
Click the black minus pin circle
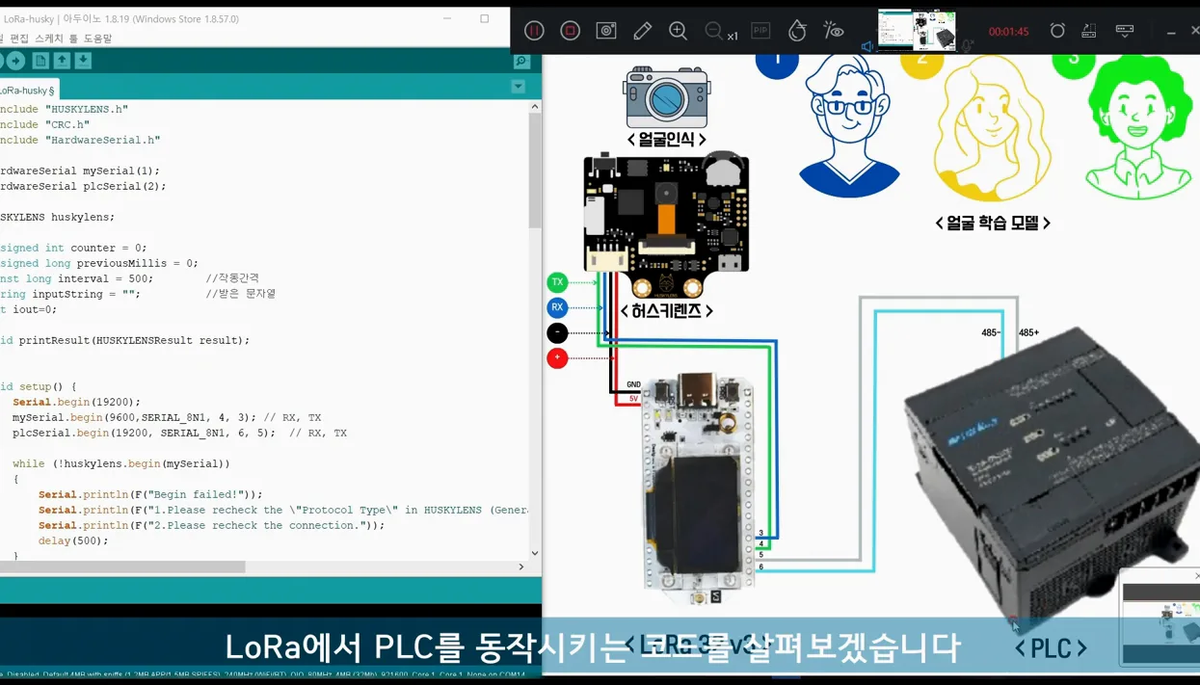pyautogui.click(x=557, y=332)
